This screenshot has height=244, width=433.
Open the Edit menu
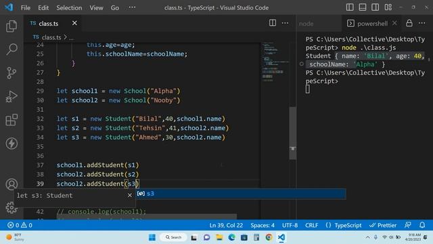point(43,7)
